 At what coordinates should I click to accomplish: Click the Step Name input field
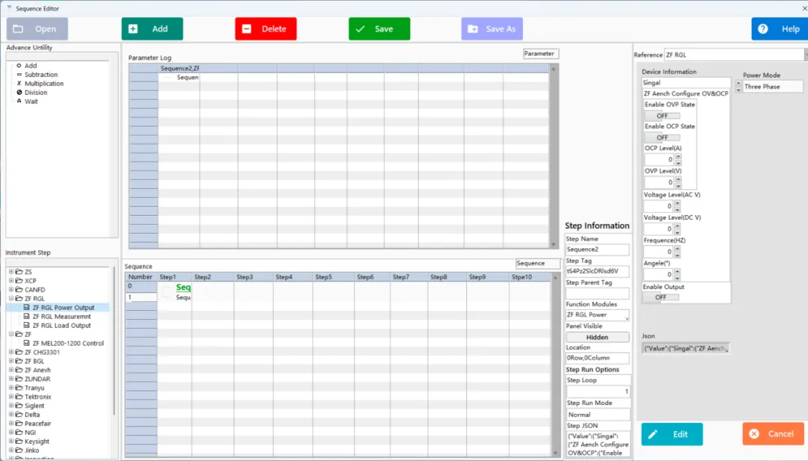(x=597, y=250)
